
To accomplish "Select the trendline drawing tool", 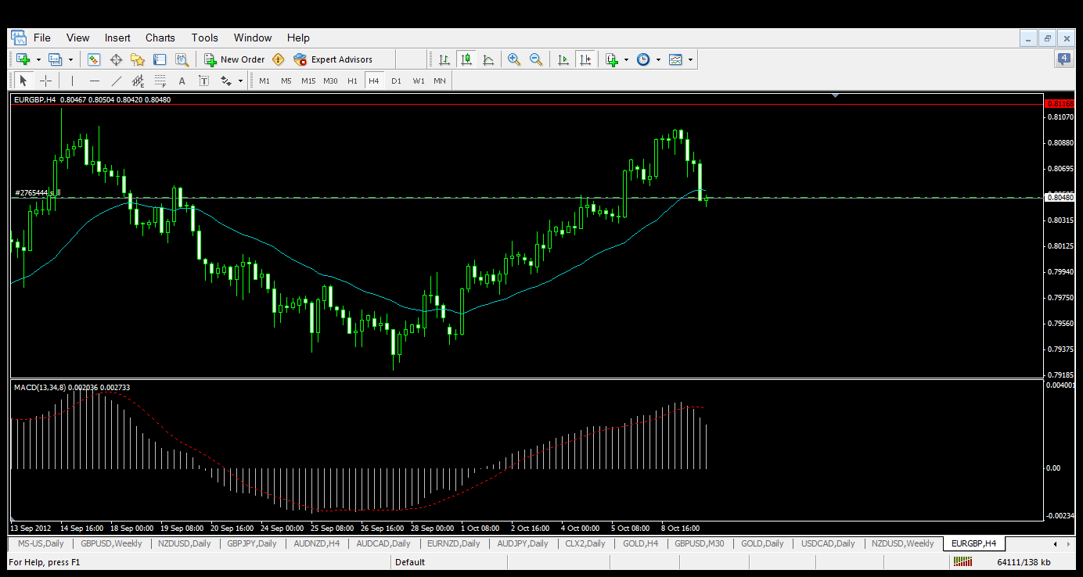I will [117, 81].
